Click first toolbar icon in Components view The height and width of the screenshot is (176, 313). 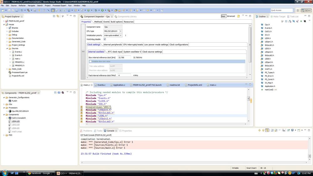55,93
